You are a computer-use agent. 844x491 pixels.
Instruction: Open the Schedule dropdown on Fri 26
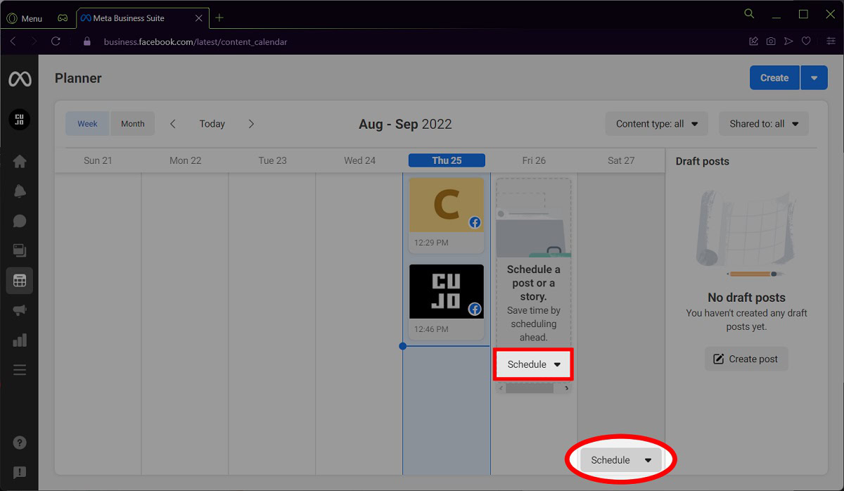click(x=534, y=364)
